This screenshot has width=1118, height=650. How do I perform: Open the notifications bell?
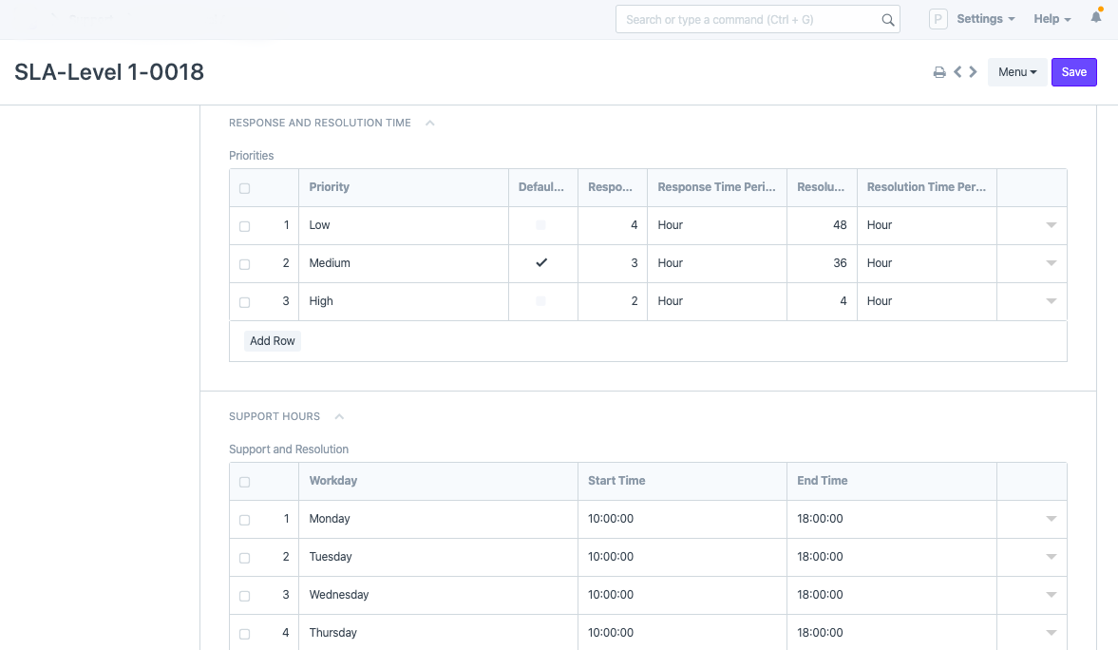click(1096, 18)
